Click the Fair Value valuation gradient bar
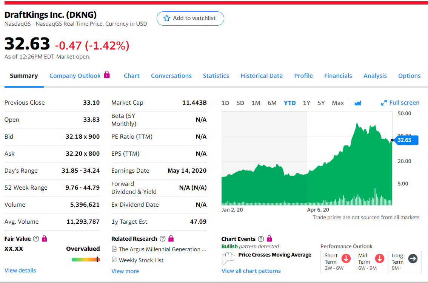Viewport: 428px width, 283px height. click(x=86, y=260)
